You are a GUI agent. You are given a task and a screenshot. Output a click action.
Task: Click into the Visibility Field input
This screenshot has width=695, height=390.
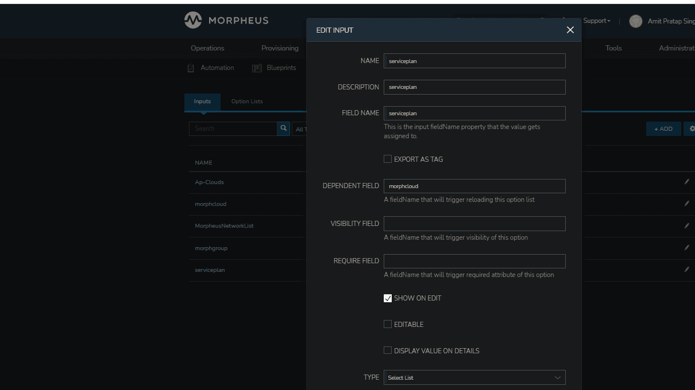click(474, 224)
